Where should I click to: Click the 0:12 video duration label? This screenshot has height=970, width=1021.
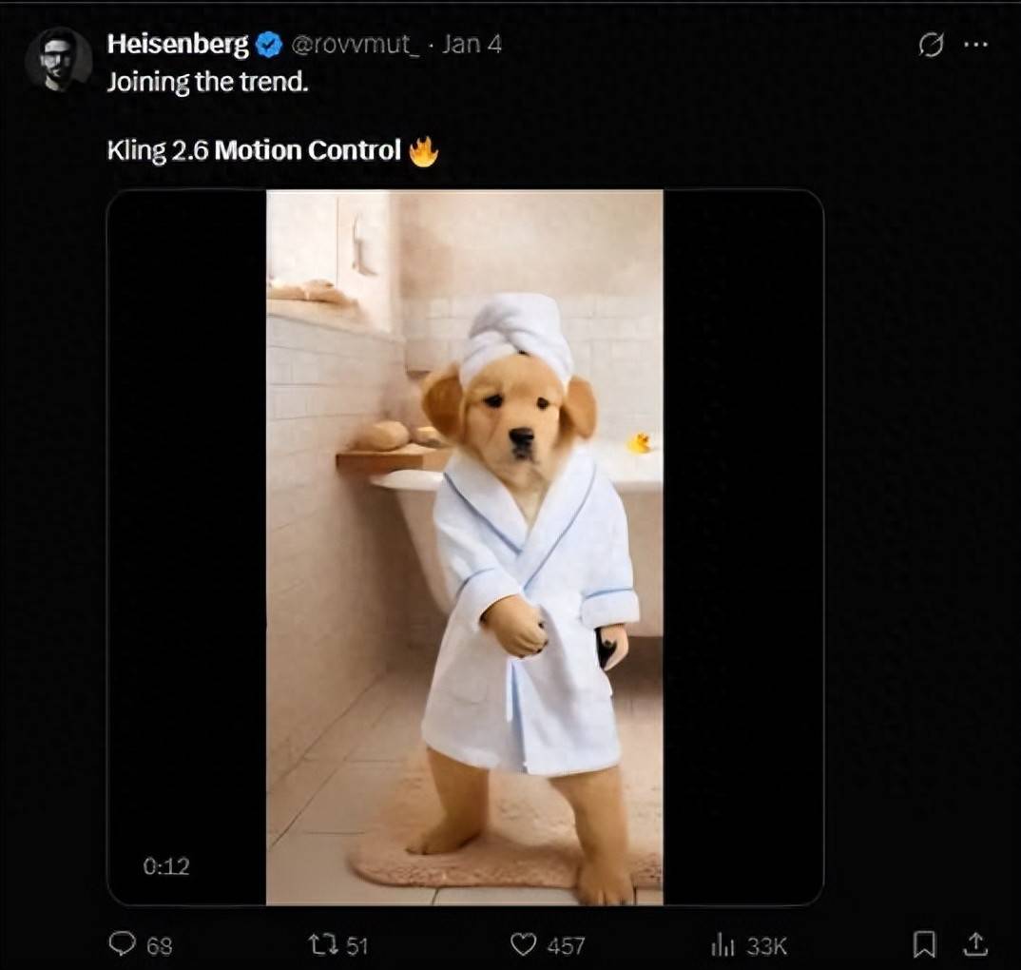pos(166,865)
